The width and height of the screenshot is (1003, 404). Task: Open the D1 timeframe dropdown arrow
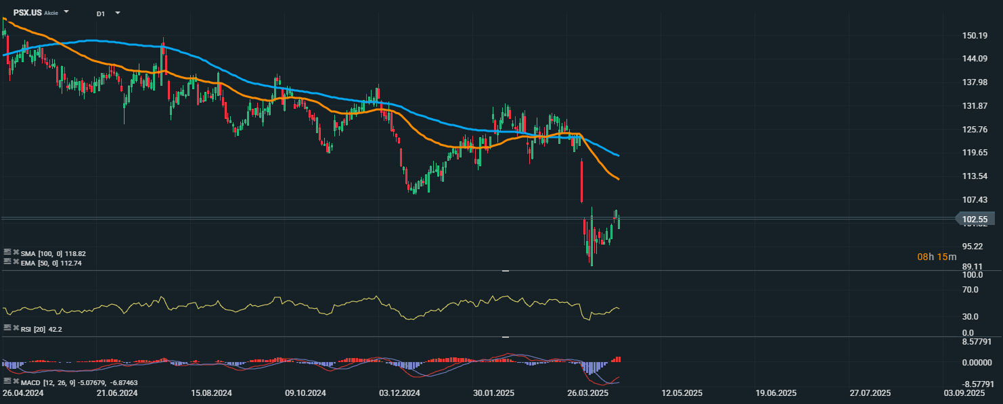pos(118,13)
